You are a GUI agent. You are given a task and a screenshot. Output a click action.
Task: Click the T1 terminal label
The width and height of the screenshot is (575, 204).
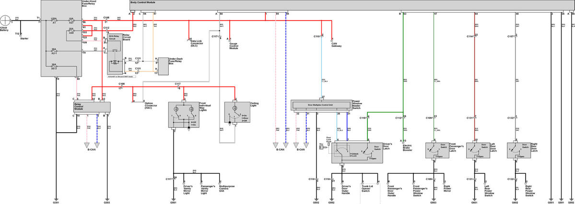(38, 18)
